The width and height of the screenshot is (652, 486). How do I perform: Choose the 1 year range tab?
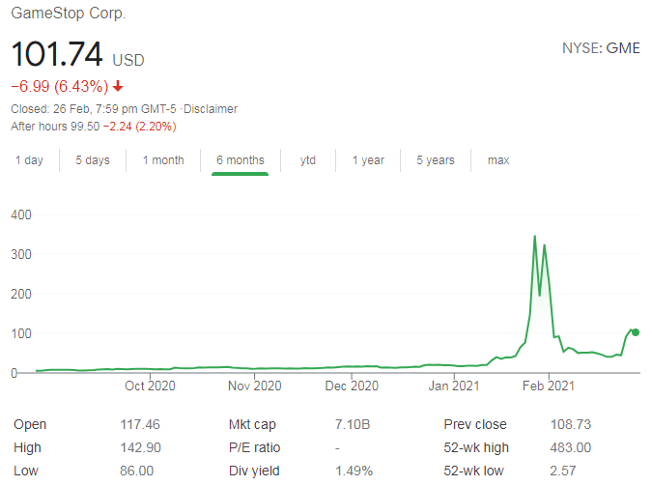click(x=368, y=160)
